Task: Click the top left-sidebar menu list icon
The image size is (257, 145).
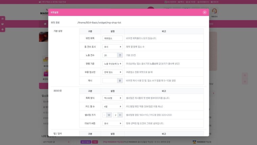Action: coord(2,19)
